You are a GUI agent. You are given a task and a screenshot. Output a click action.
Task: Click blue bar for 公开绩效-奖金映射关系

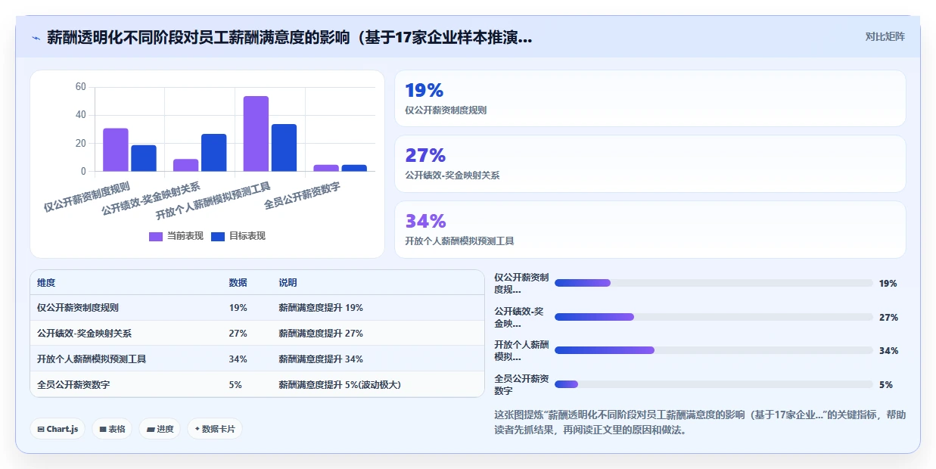click(x=214, y=153)
